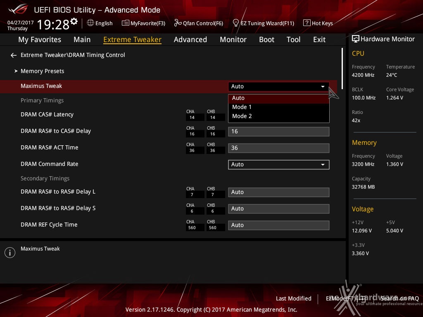
Task: Open MyFavorite(F3) list icon
Action: click(125, 23)
